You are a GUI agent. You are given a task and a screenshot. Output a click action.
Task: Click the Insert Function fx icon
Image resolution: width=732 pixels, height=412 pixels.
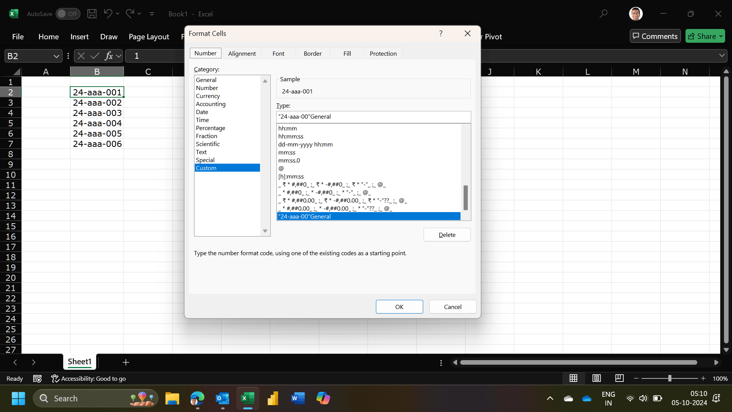109,56
